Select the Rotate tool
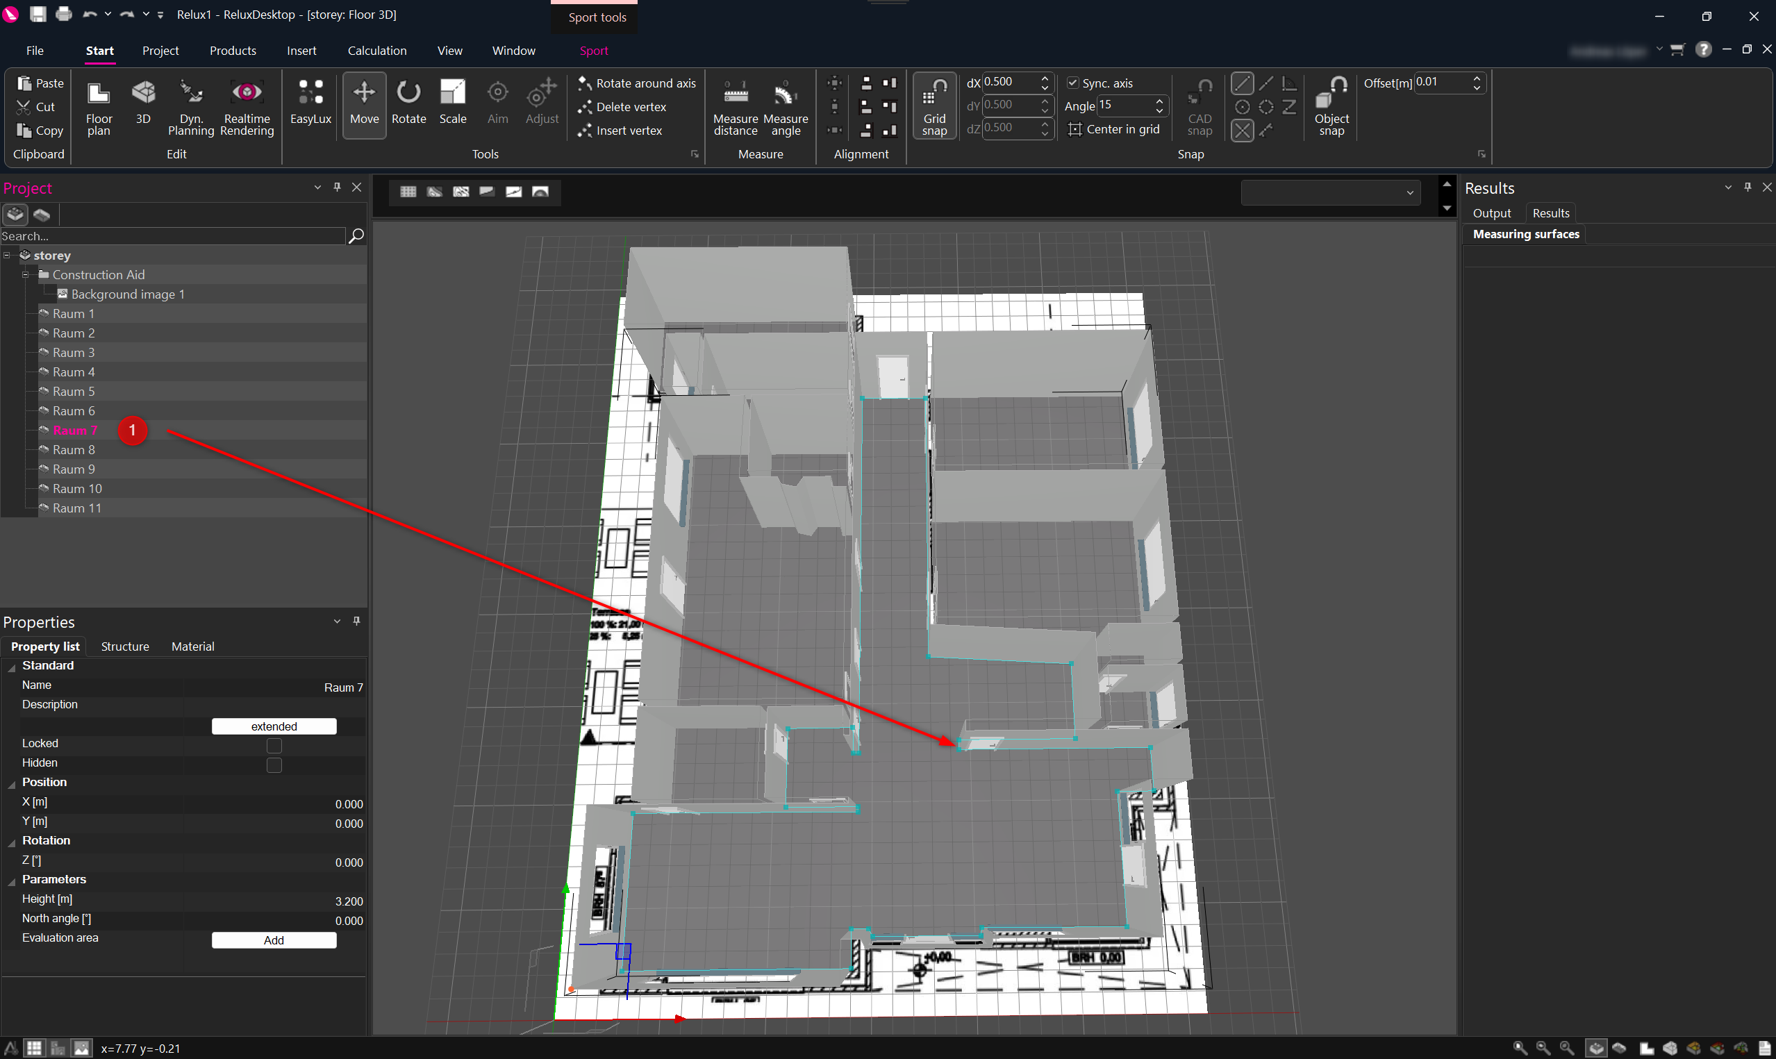Screen dimensions: 1776x1059 pyautogui.click(x=409, y=101)
